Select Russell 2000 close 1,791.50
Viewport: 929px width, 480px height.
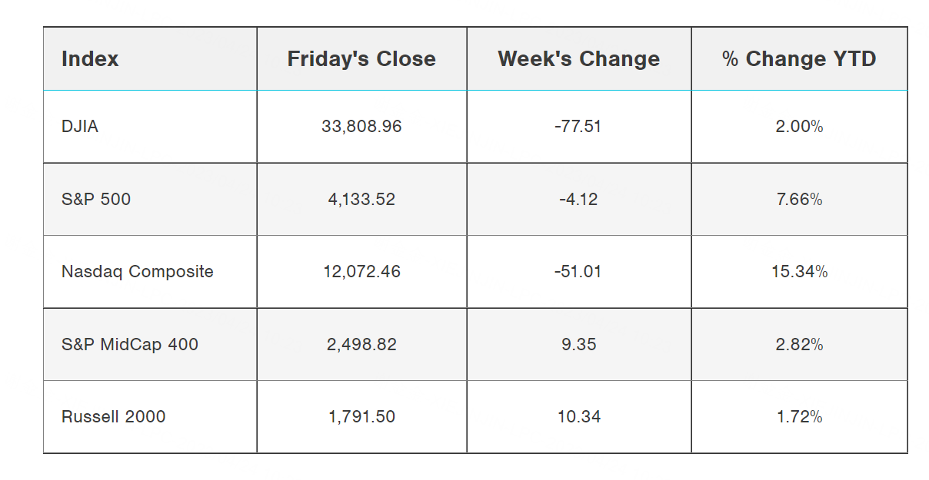361,417
